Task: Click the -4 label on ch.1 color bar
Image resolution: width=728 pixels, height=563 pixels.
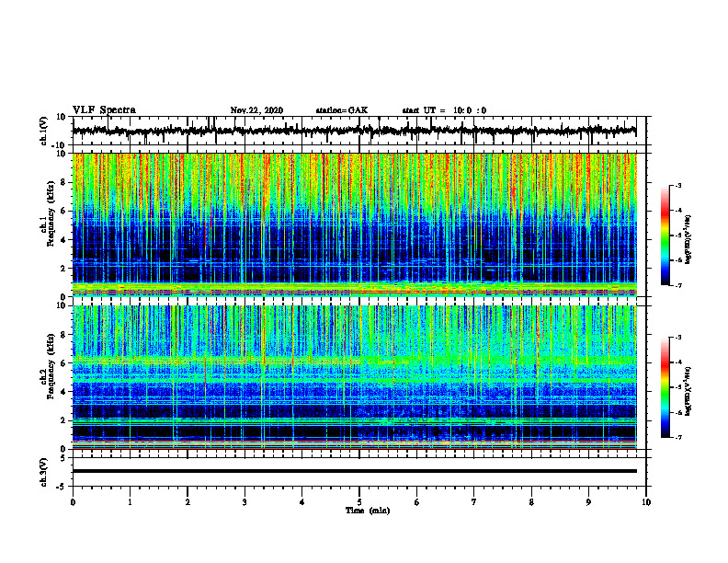Action: [x=678, y=211]
